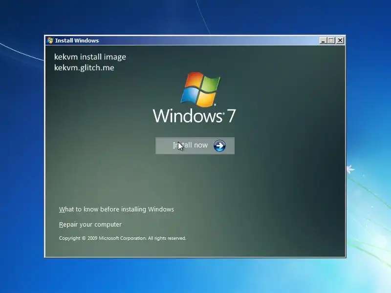
Task: Click the Windows flag icon in title bar
Action: point(50,41)
